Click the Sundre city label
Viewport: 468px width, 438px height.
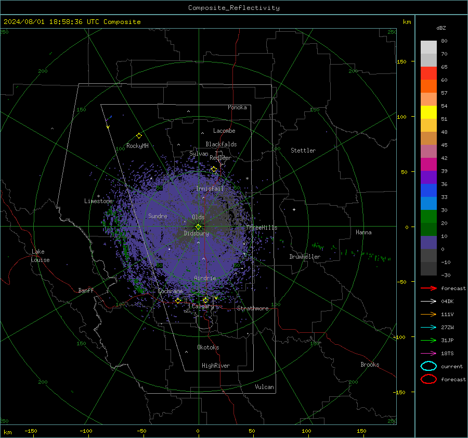pos(158,216)
